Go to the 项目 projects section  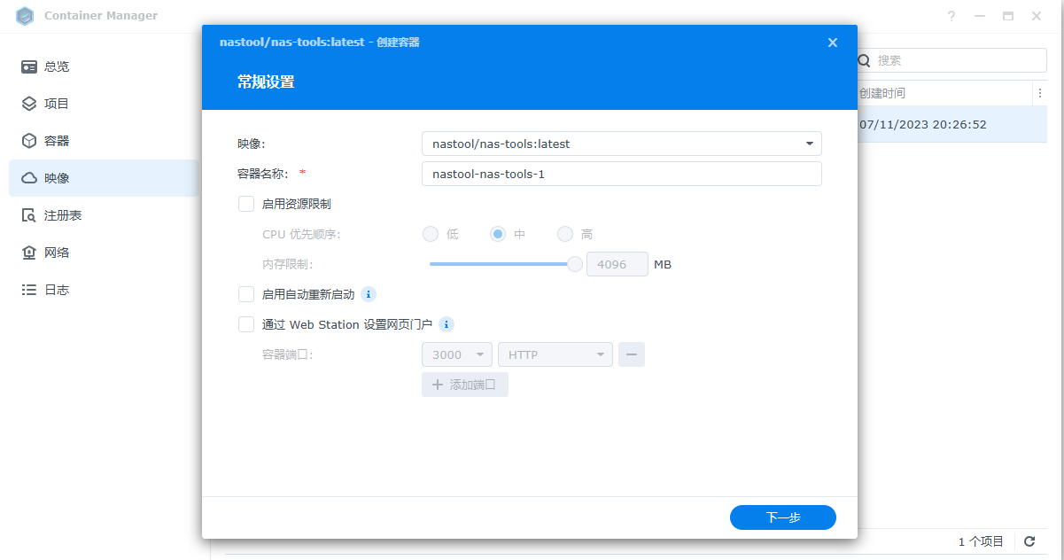tap(105, 104)
